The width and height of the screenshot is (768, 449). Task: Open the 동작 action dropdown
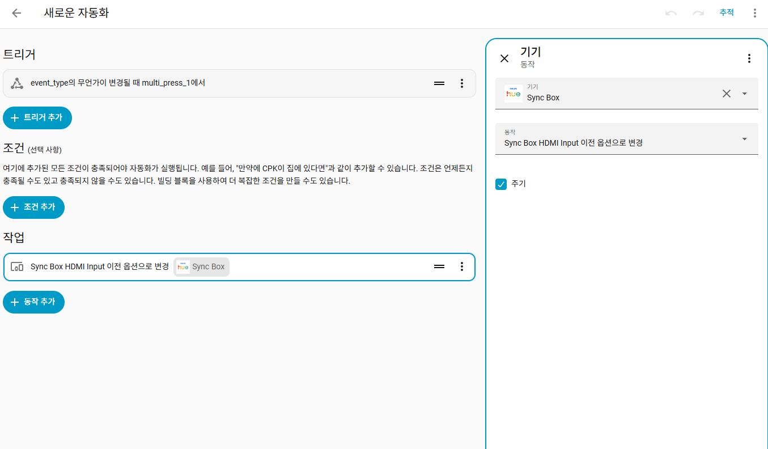(627, 139)
